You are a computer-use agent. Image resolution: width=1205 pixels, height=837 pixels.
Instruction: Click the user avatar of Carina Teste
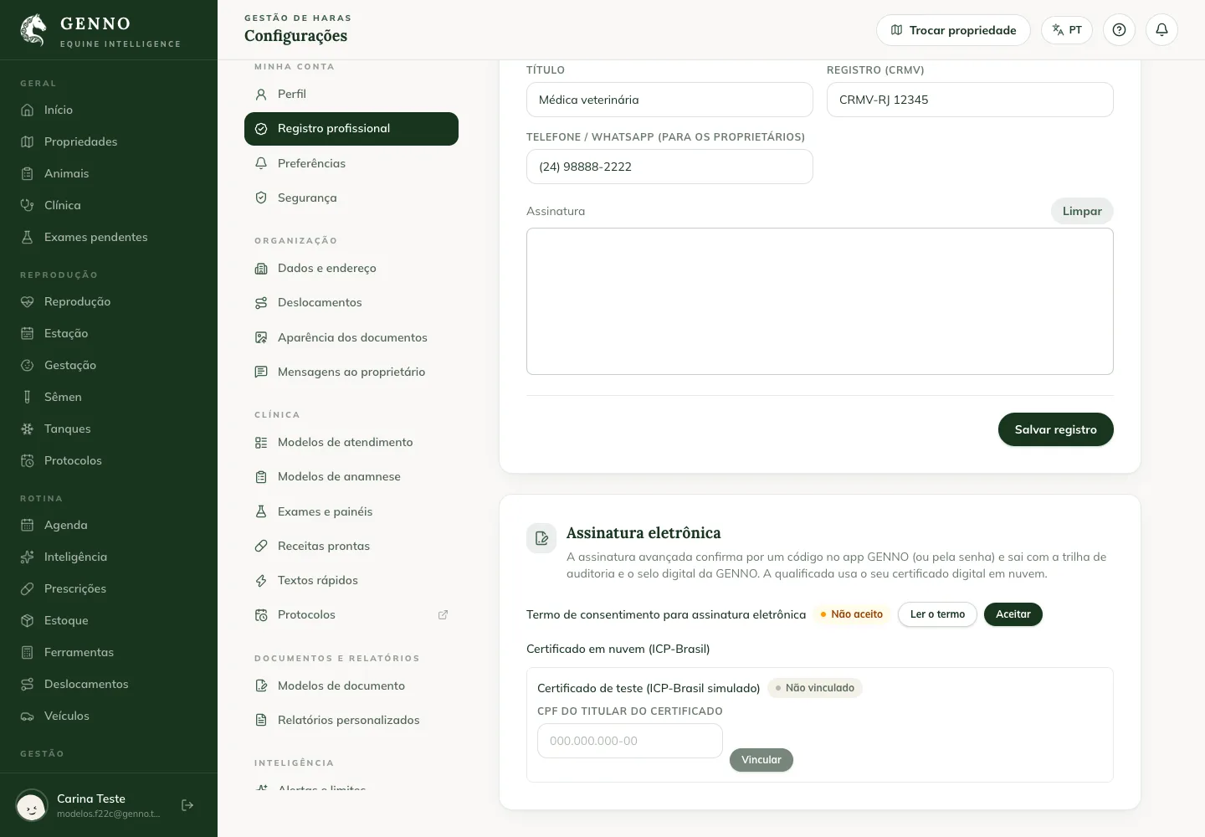pyautogui.click(x=32, y=805)
